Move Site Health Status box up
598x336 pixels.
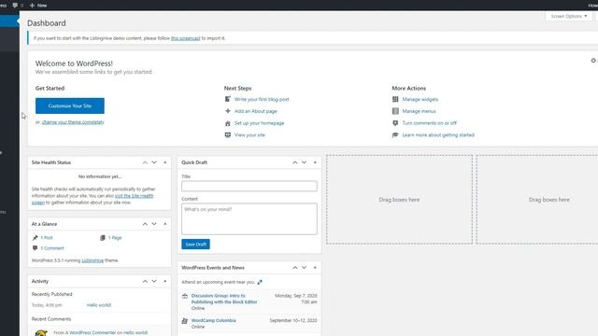(x=145, y=162)
